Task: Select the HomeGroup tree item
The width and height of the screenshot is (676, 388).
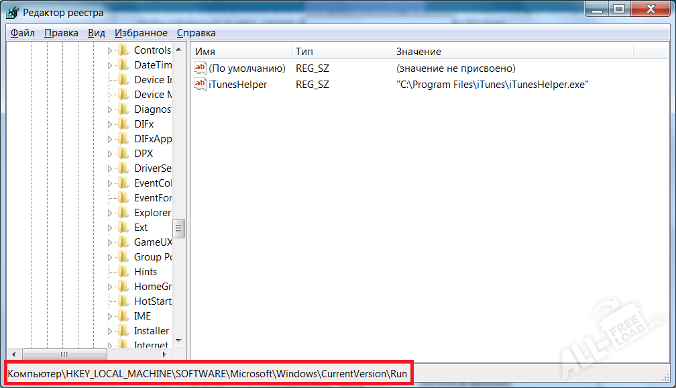Action: tap(152, 287)
